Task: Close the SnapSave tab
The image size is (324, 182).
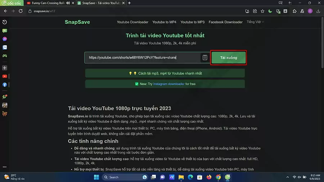Action: tap(123, 3)
